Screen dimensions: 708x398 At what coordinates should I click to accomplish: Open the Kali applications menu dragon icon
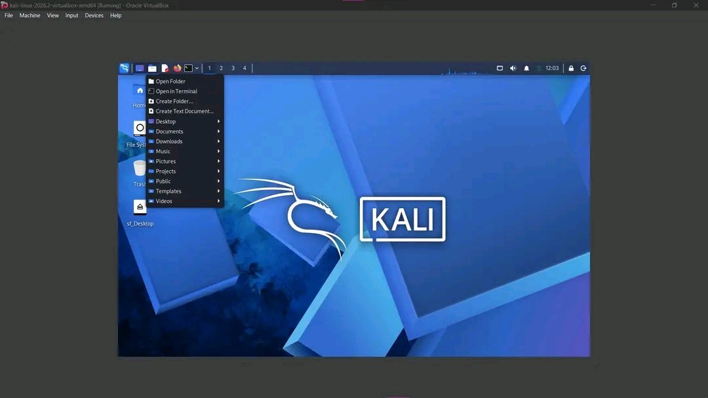click(x=124, y=68)
